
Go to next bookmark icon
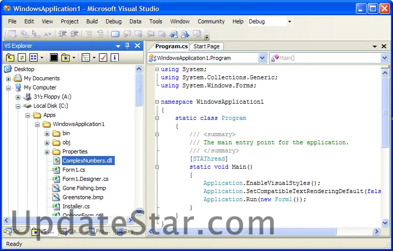pos(139,34)
